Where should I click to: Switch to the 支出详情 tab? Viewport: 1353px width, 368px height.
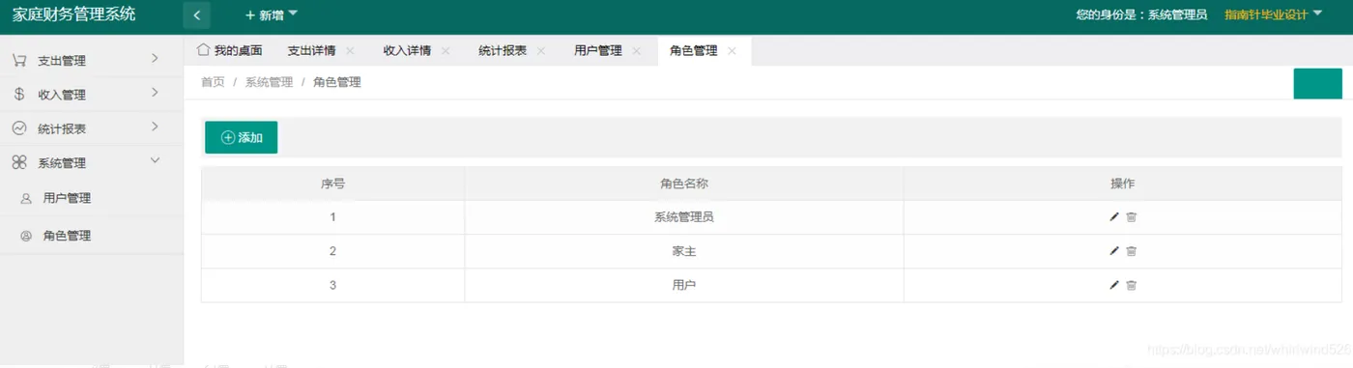pyautogui.click(x=312, y=50)
